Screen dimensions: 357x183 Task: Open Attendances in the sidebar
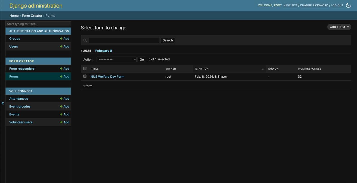pyautogui.click(x=18, y=99)
